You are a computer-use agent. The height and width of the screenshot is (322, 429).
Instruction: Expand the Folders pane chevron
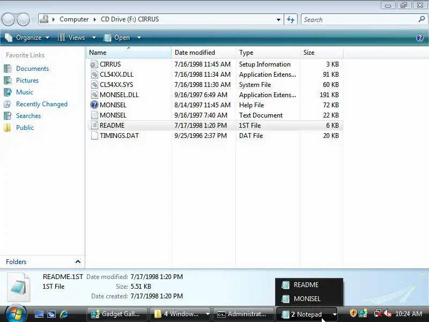tap(78, 261)
